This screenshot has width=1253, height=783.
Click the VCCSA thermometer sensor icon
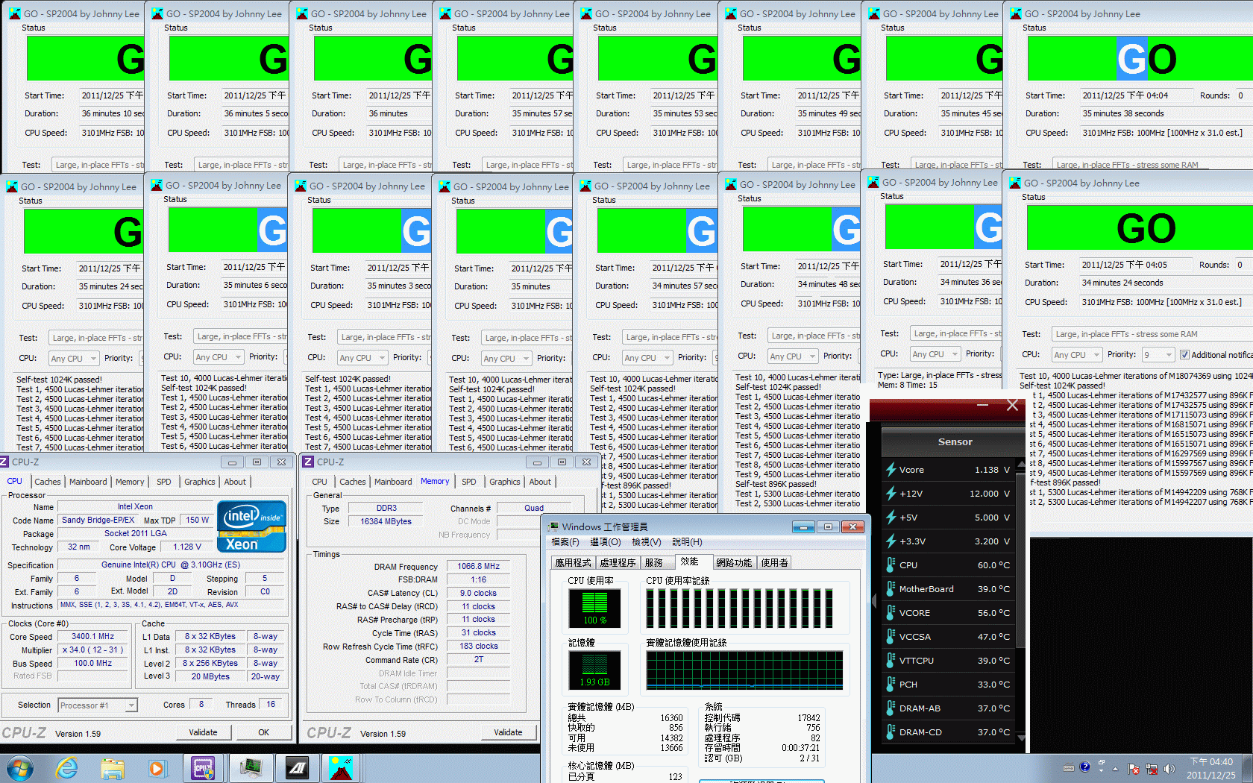(891, 637)
